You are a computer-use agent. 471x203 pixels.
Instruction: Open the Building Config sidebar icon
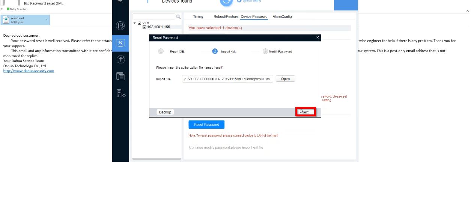click(x=121, y=93)
